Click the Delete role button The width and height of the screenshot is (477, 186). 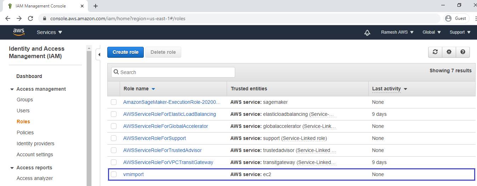[x=163, y=52]
